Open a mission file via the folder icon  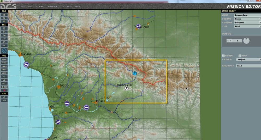coord(4,18)
